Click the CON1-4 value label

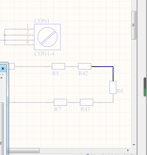coord(44,54)
